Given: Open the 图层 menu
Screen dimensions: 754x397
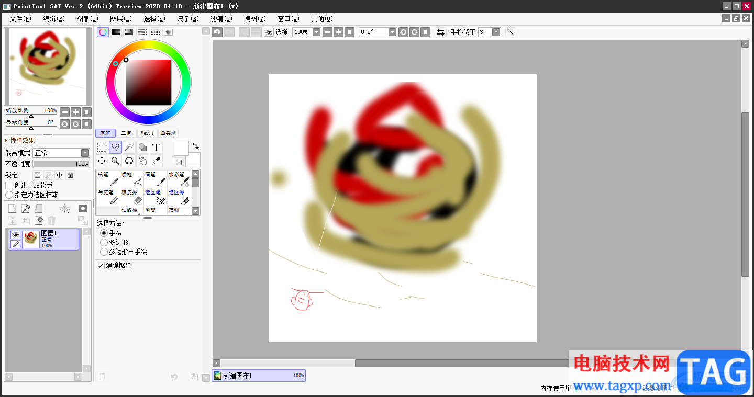Looking at the screenshot, I should point(121,19).
